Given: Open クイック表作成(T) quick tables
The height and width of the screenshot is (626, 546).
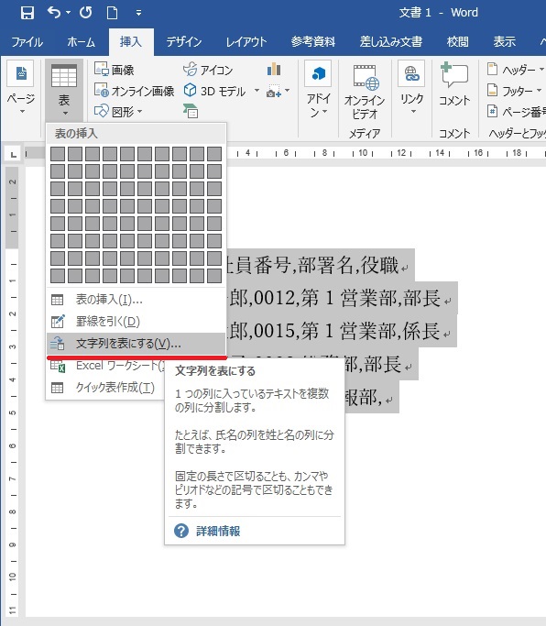Looking at the screenshot, I should [106, 388].
